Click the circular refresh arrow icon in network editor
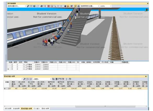153x111 pixels. [x=38, y=6]
